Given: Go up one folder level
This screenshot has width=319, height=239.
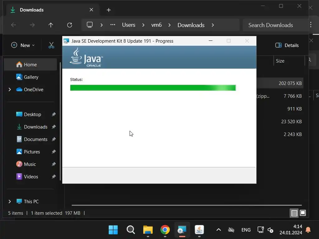Looking at the screenshot, I should click(51, 25).
